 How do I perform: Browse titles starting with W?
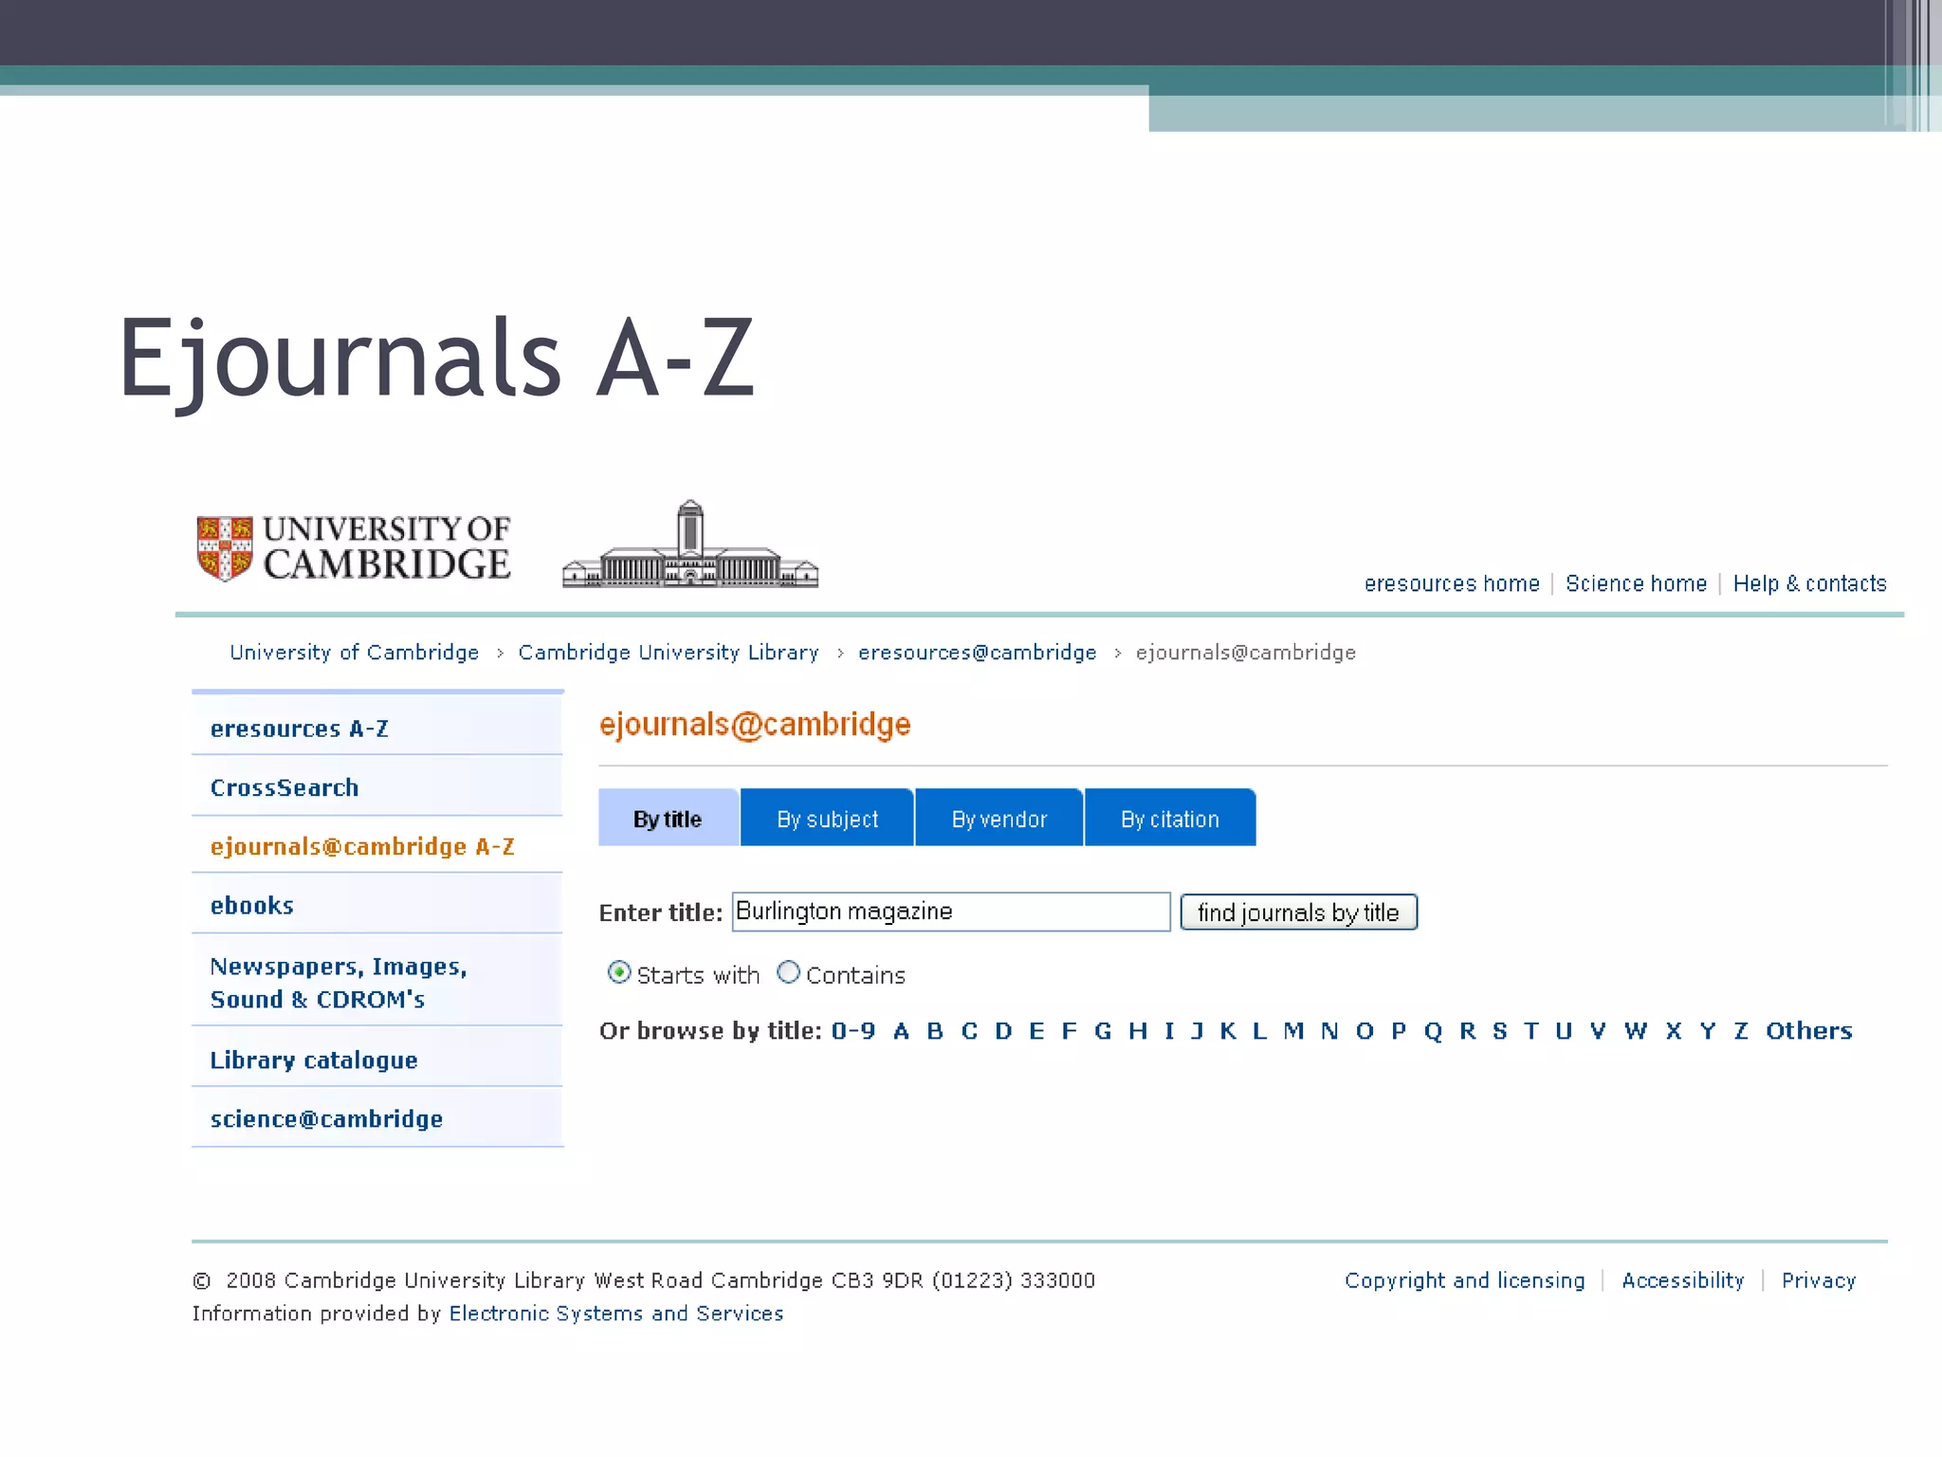click(x=1636, y=1031)
